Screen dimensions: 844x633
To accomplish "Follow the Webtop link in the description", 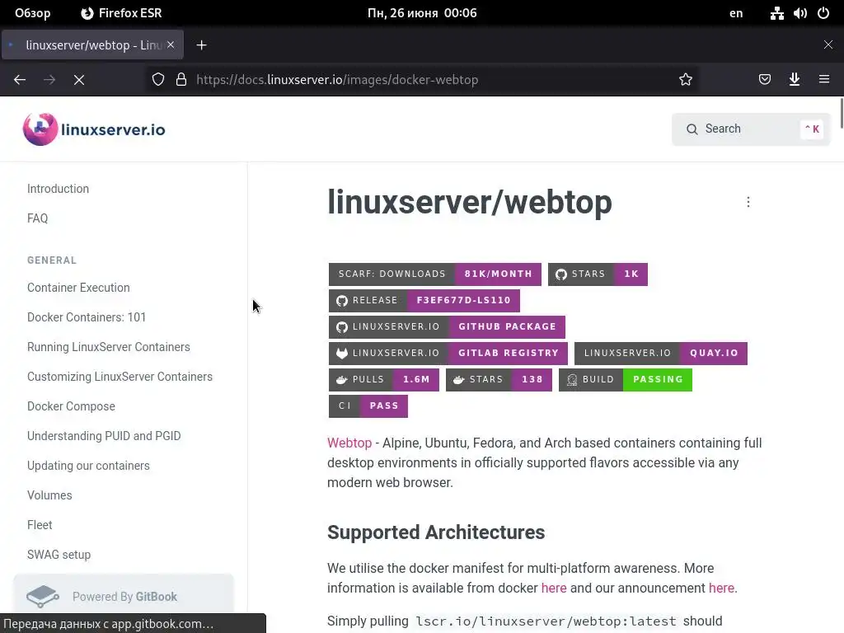I will 349,443.
